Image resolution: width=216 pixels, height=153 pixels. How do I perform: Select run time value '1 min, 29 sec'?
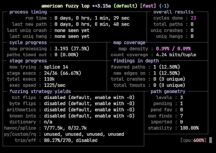[112, 18]
